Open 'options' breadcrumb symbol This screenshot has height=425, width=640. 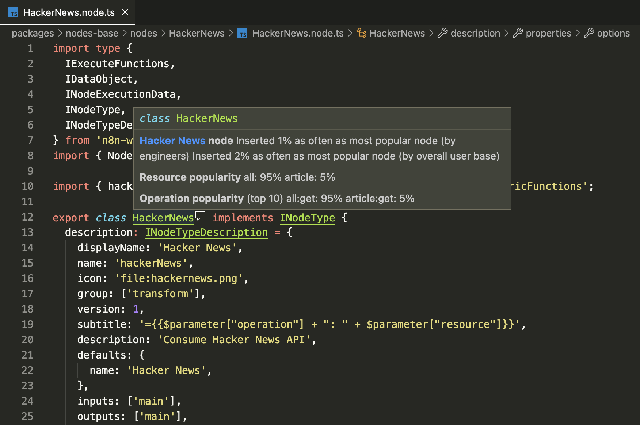point(613,33)
